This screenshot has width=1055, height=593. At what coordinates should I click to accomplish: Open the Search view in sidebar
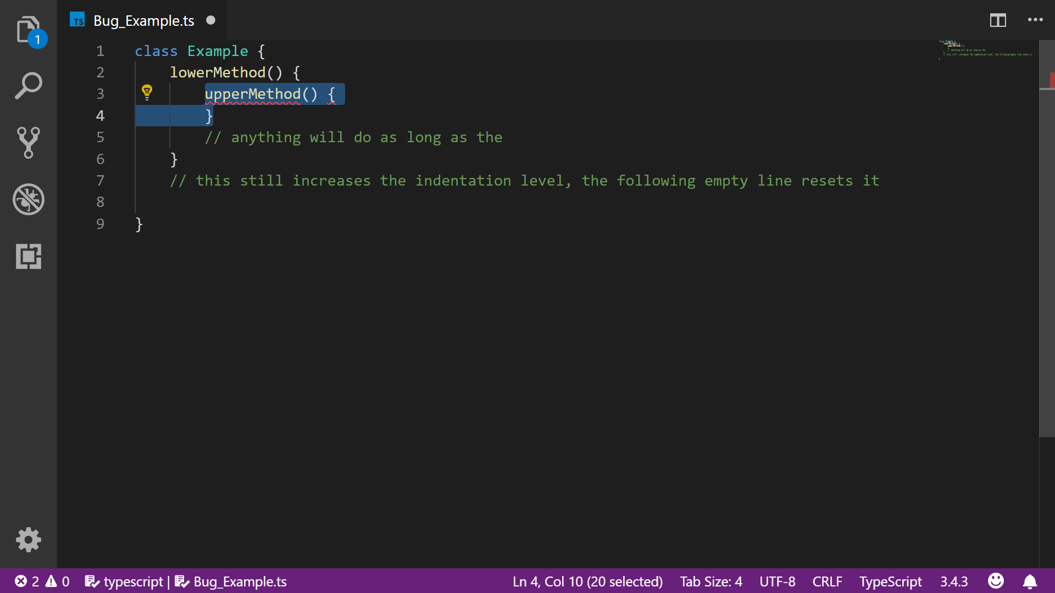tap(28, 86)
